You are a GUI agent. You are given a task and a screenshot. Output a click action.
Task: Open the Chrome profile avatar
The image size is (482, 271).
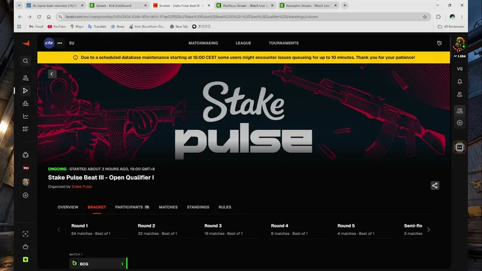click(452, 17)
